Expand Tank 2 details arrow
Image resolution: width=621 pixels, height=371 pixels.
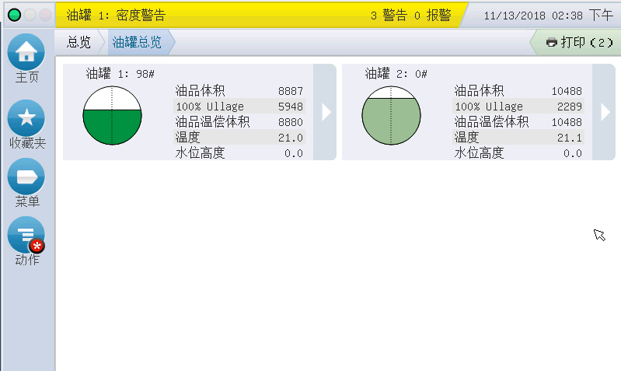click(605, 112)
